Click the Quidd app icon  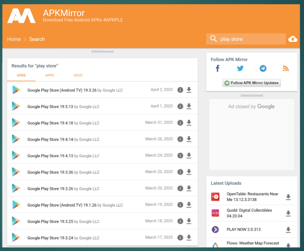click(x=215, y=213)
